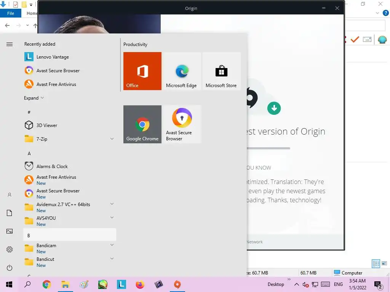Click the orange checkmark in Explorer toolbar

pos(355,39)
